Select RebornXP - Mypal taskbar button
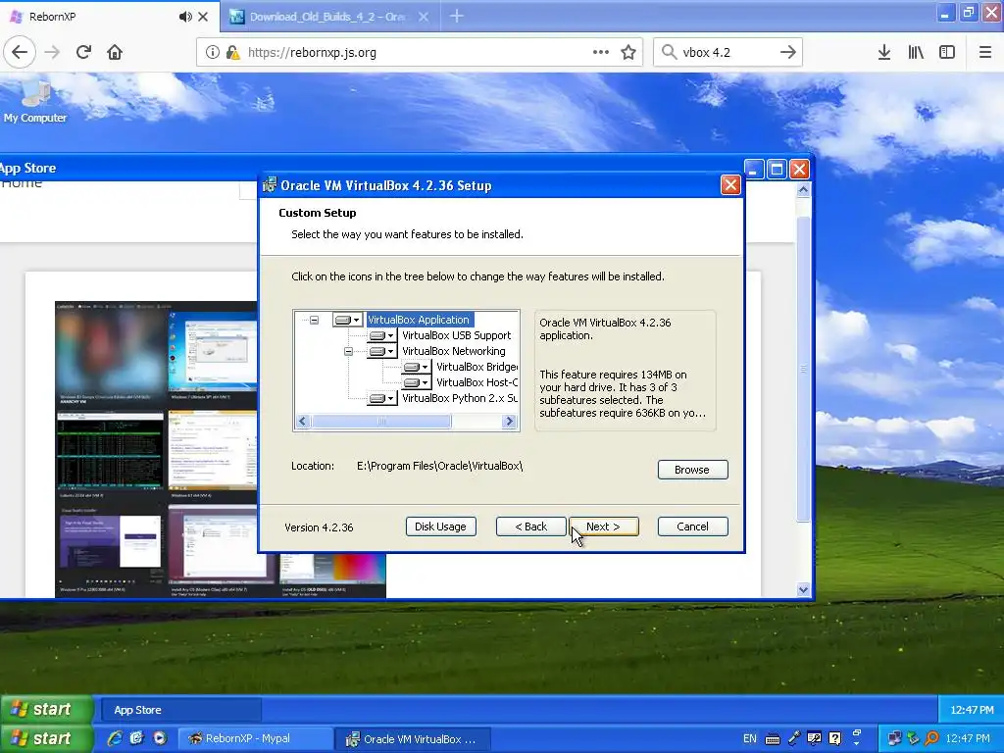Image resolution: width=1004 pixels, height=753 pixels. 256,738
